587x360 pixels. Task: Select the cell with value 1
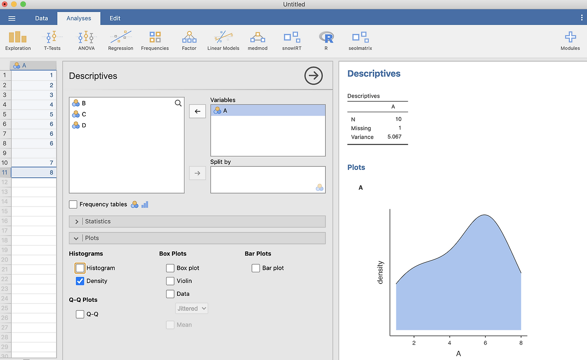pos(33,75)
